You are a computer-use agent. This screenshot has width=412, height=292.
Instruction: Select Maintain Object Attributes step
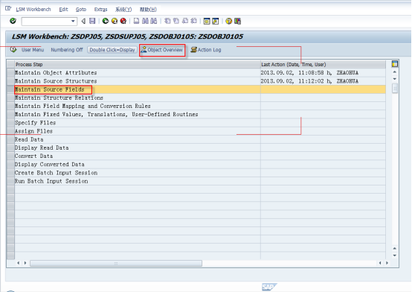(x=137, y=73)
